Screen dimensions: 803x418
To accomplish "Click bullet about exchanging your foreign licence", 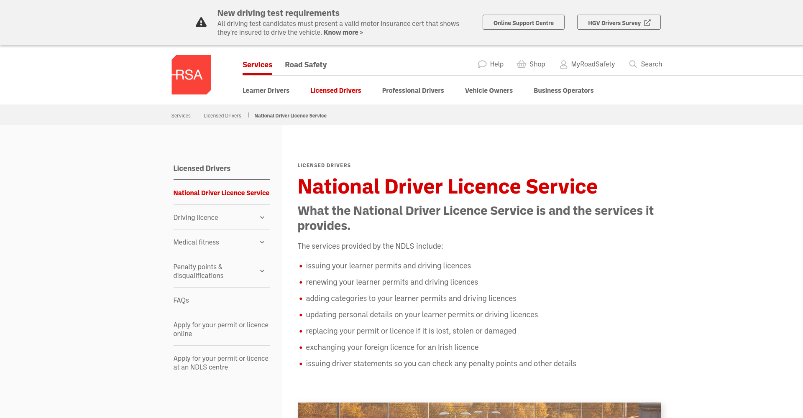I will point(392,347).
